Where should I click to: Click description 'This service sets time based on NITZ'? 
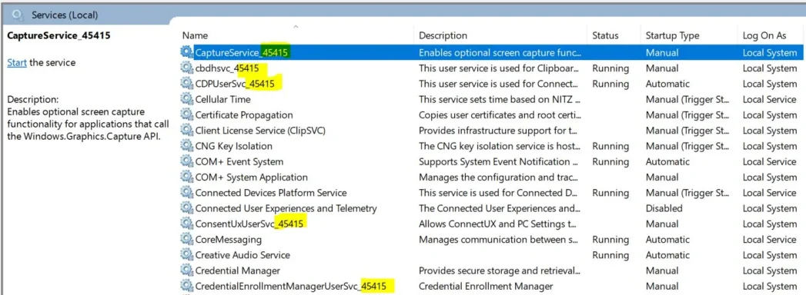tap(500, 99)
